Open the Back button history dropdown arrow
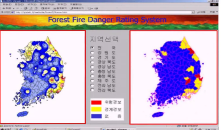Screen dimensions: 221x130 pos(13,8)
